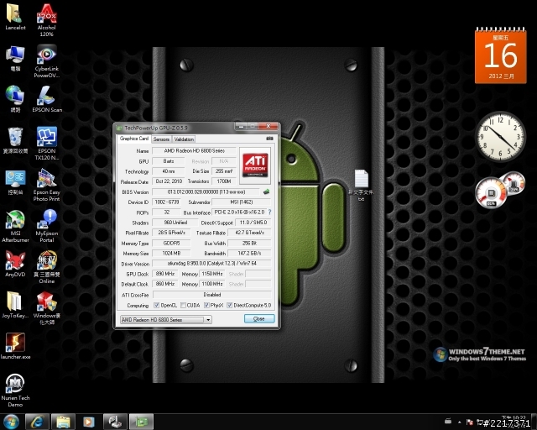The image size is (537, 430).
Task: Open the Lancelot user folder icon
Action: pos(15,17)
